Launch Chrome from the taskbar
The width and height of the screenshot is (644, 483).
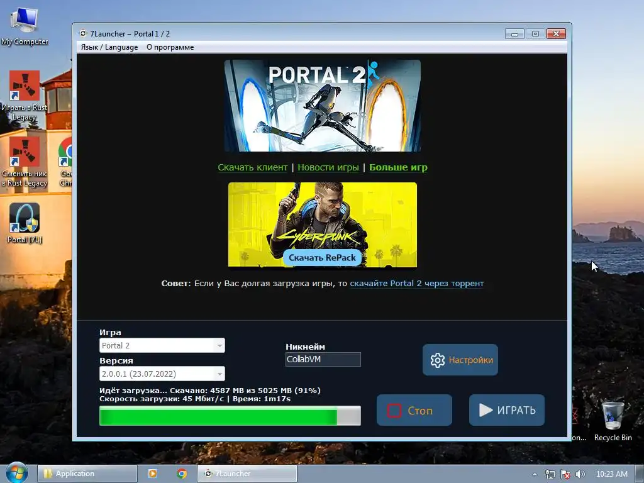(x=182, y=474)
